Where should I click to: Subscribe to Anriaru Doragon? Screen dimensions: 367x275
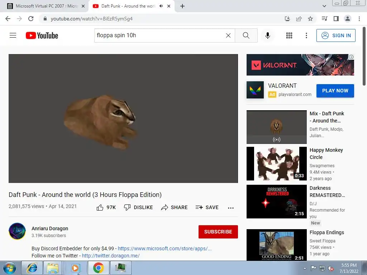coord(218,232)
